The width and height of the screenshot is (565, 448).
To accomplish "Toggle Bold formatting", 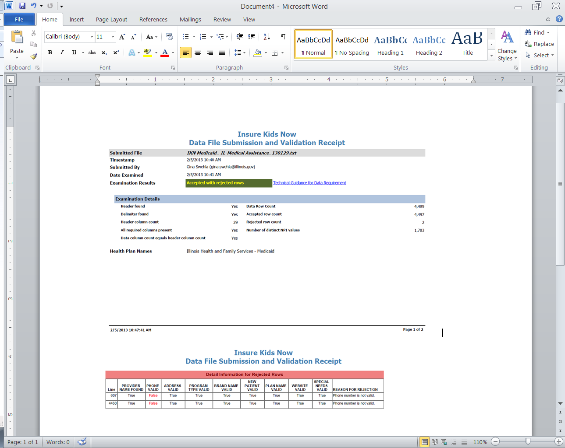I will pos(50,52).
